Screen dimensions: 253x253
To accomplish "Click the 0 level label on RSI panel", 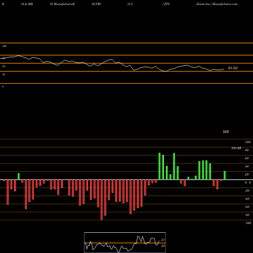I will 3,87.
